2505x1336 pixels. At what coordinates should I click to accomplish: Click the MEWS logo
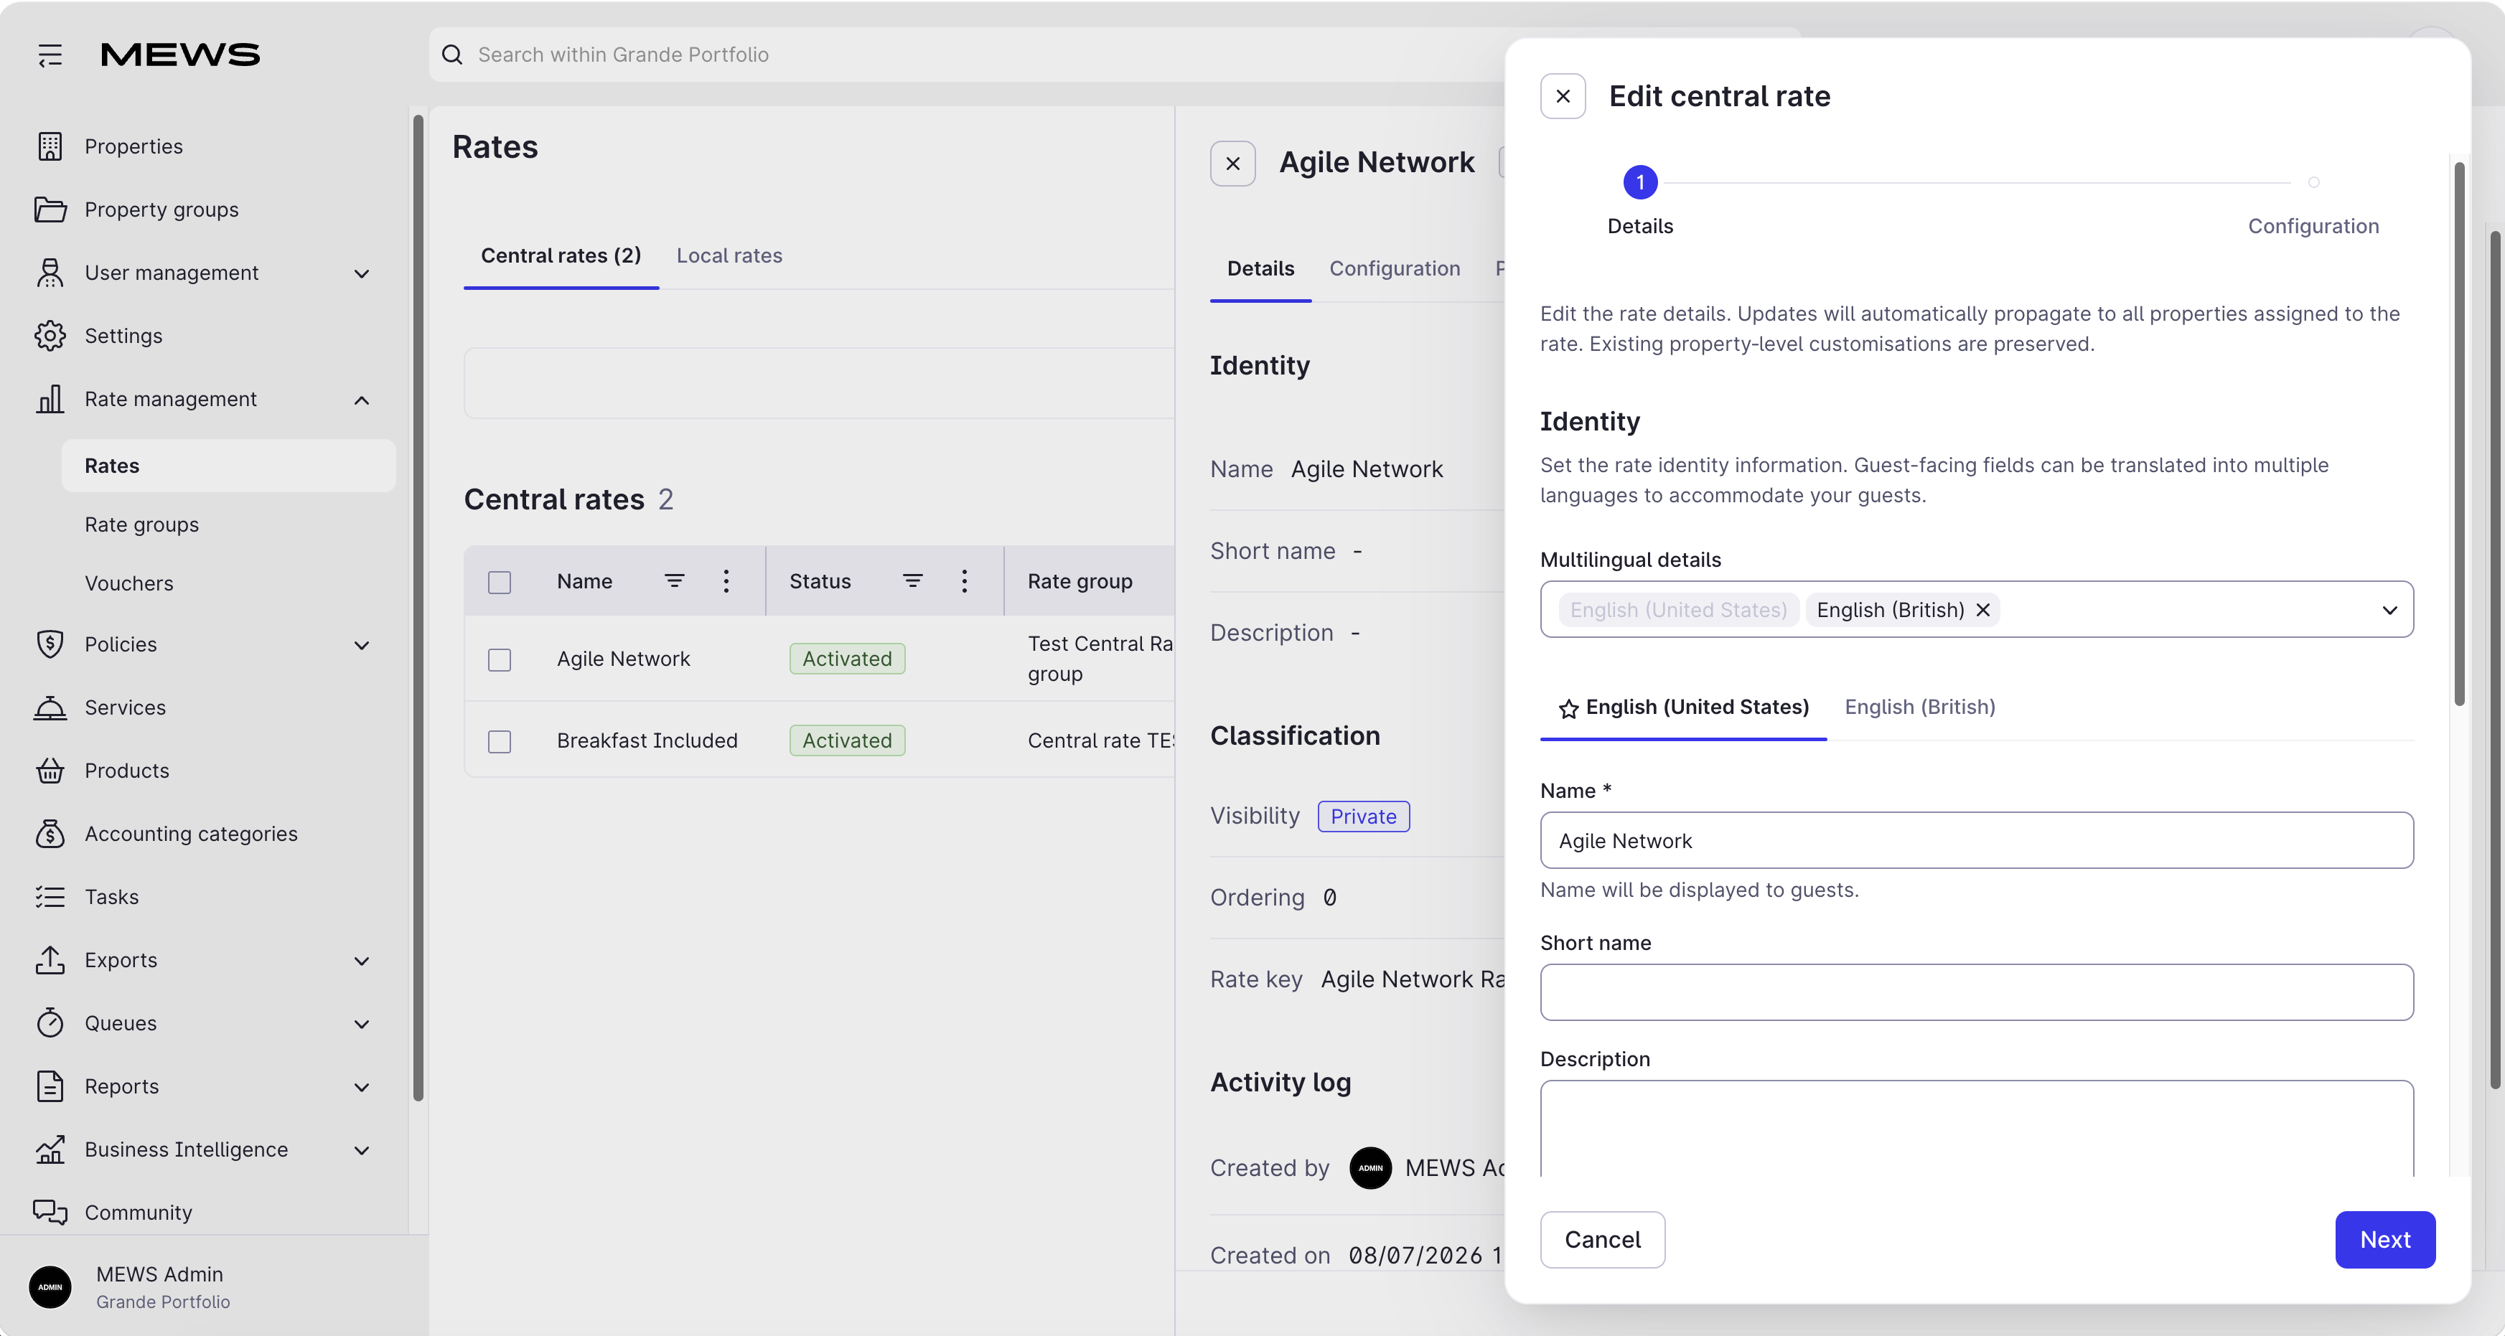(x=180, y=55)
